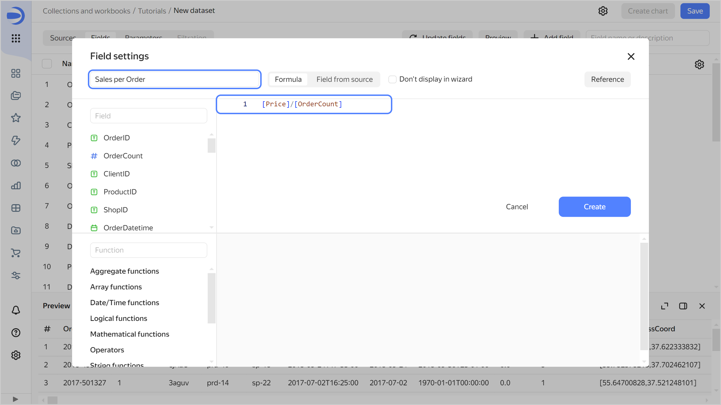Click the Create button
The height and width of the screenshot is (405, 721).
594,207
